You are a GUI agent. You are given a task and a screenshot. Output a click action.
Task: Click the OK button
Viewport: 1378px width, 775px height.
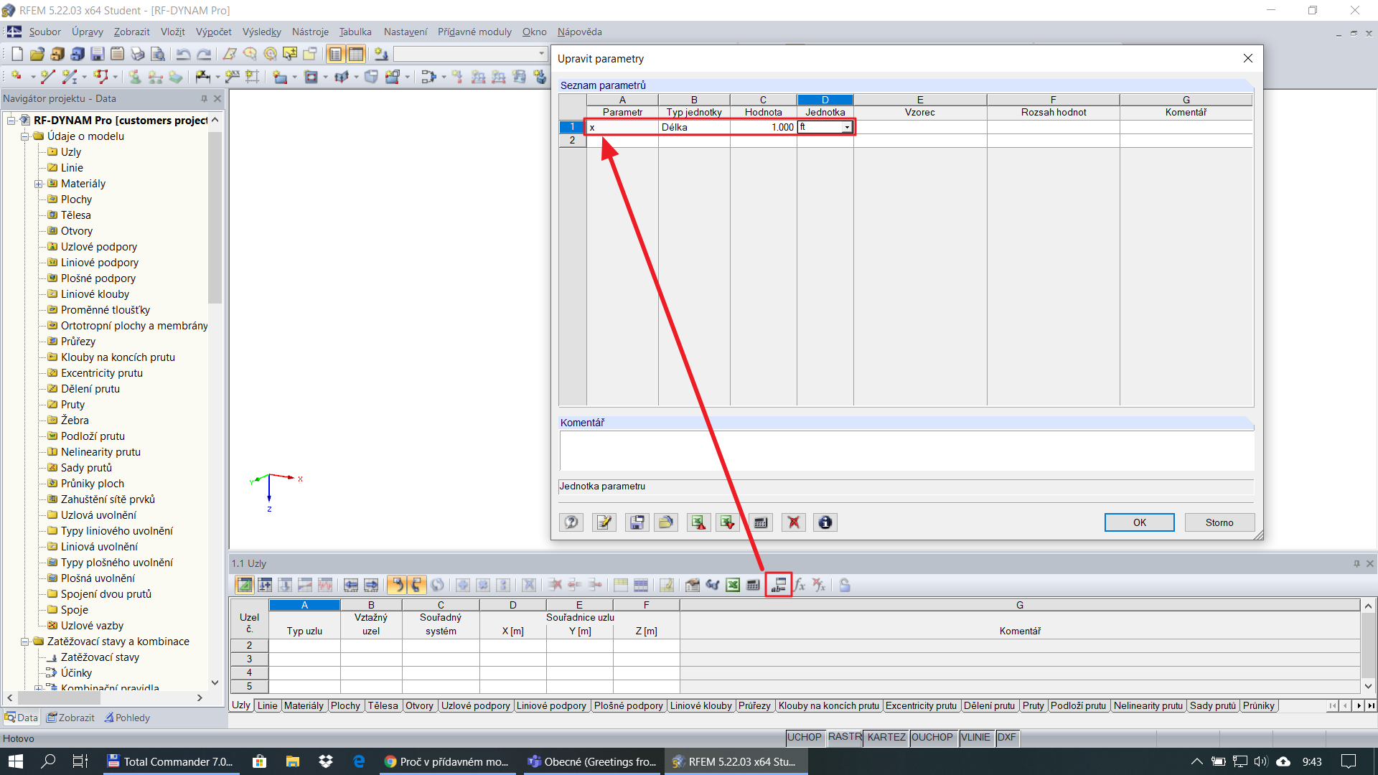[x=1139, y=522]
